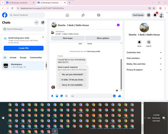Open Chats options three-dot menu
This screenshot has width=168, height=134.
(x=36, y=22)
